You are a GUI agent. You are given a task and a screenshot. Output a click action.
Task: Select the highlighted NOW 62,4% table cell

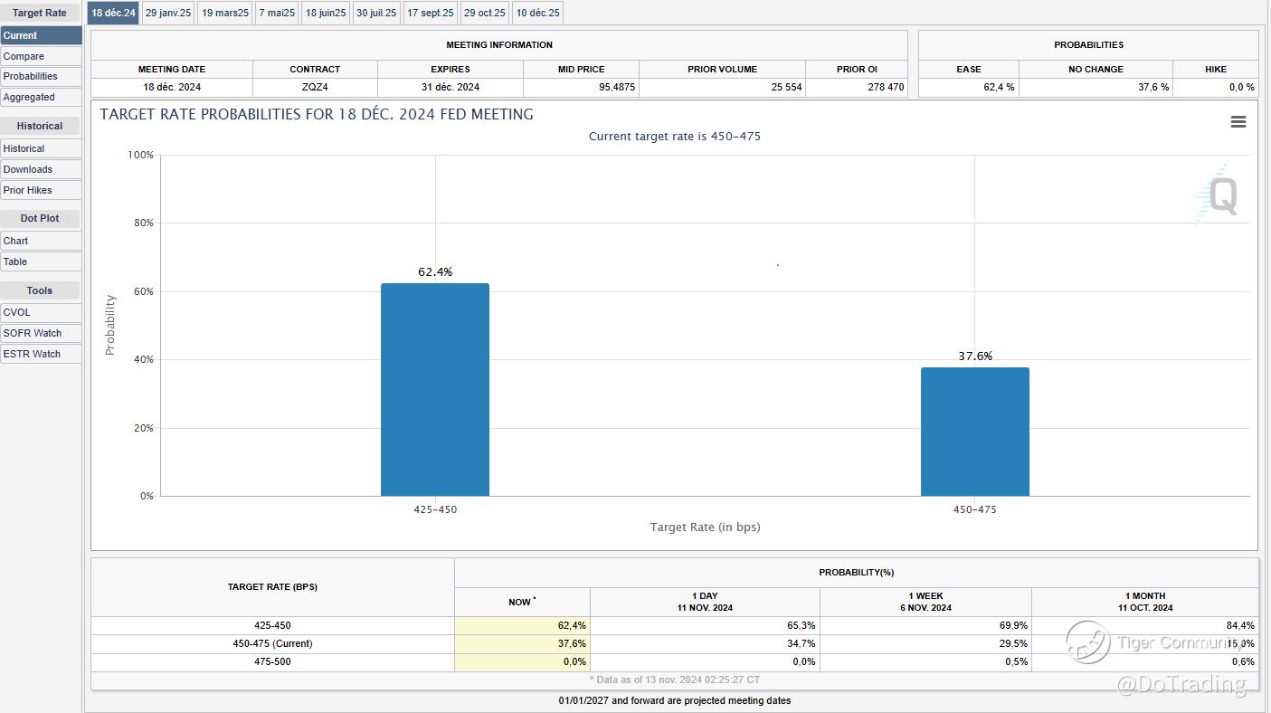click(522, 625)
